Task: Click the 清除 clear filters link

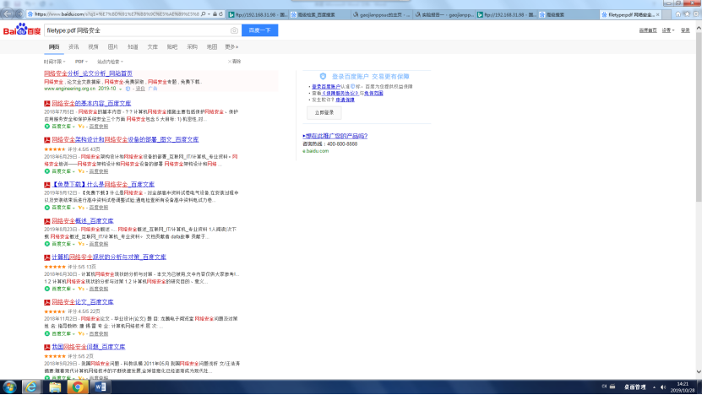Action: coord(234,62)
